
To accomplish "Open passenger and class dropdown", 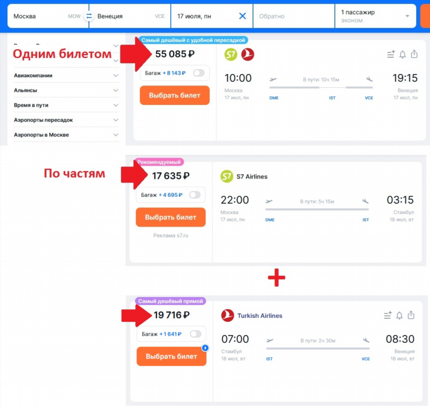I will [375, 16].
